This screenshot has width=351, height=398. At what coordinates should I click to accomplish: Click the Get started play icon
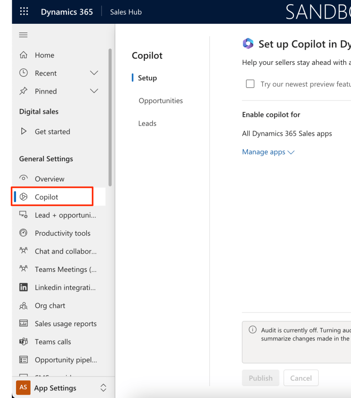point(23,131)
